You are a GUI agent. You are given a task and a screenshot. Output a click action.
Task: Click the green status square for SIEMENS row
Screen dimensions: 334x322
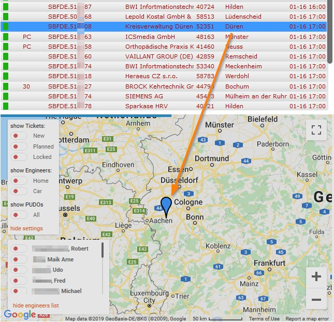pos(6,96)
